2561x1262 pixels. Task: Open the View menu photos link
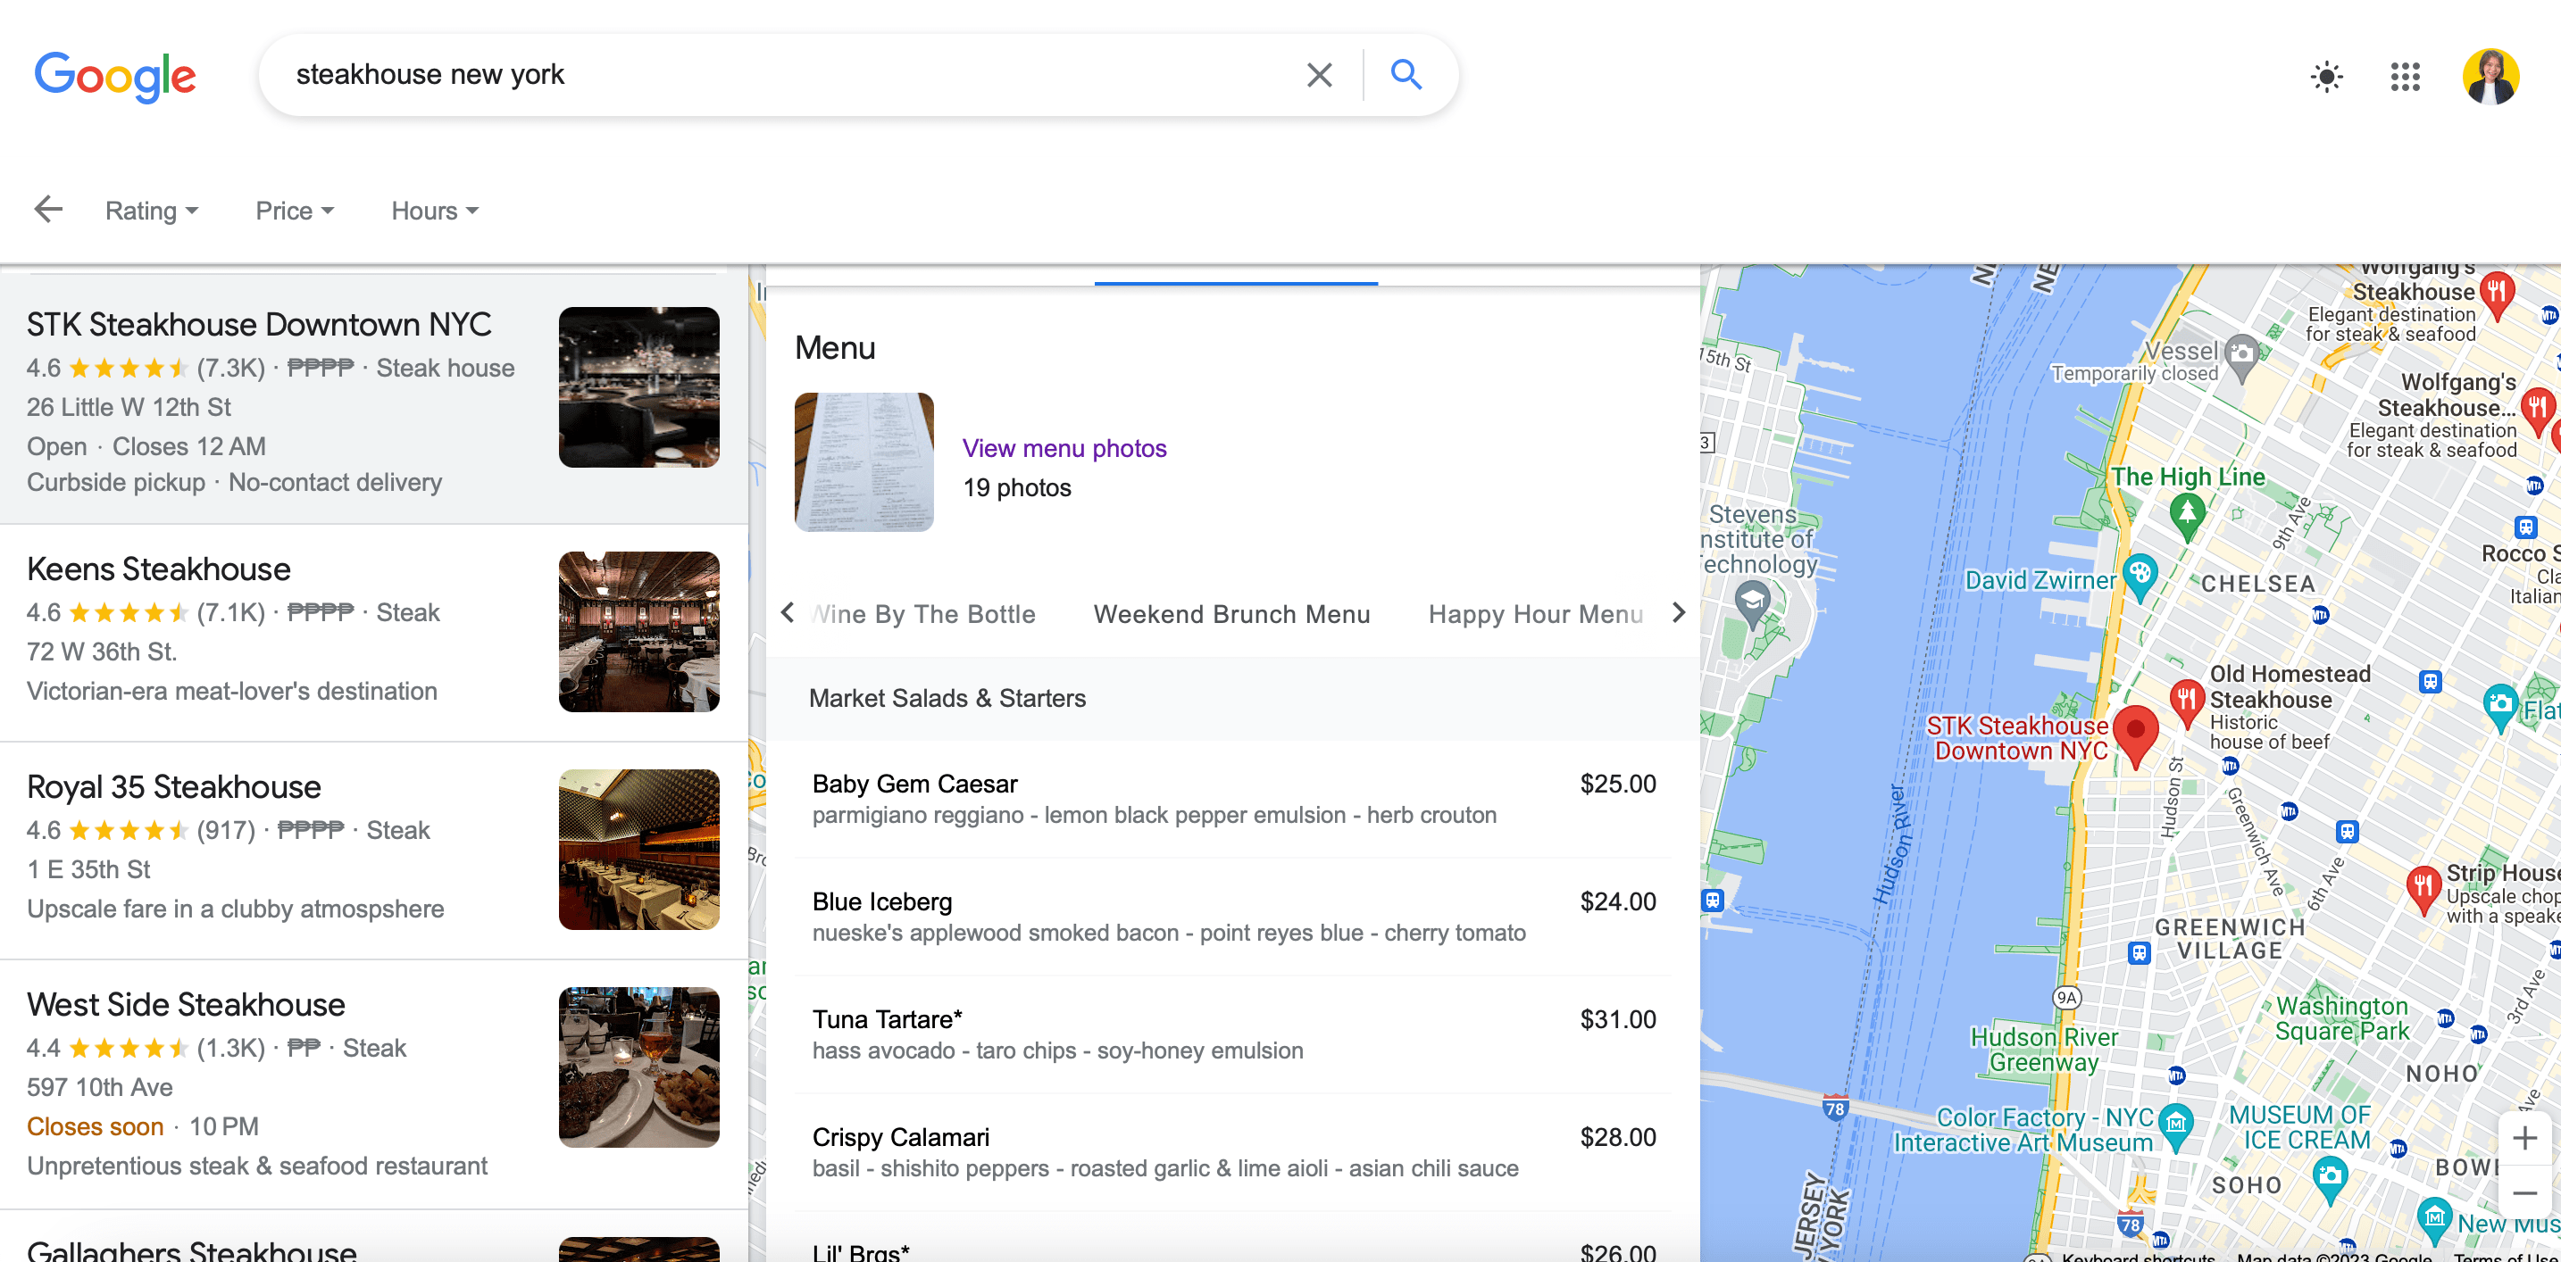pyautogui.click(x=1064, y=448)
